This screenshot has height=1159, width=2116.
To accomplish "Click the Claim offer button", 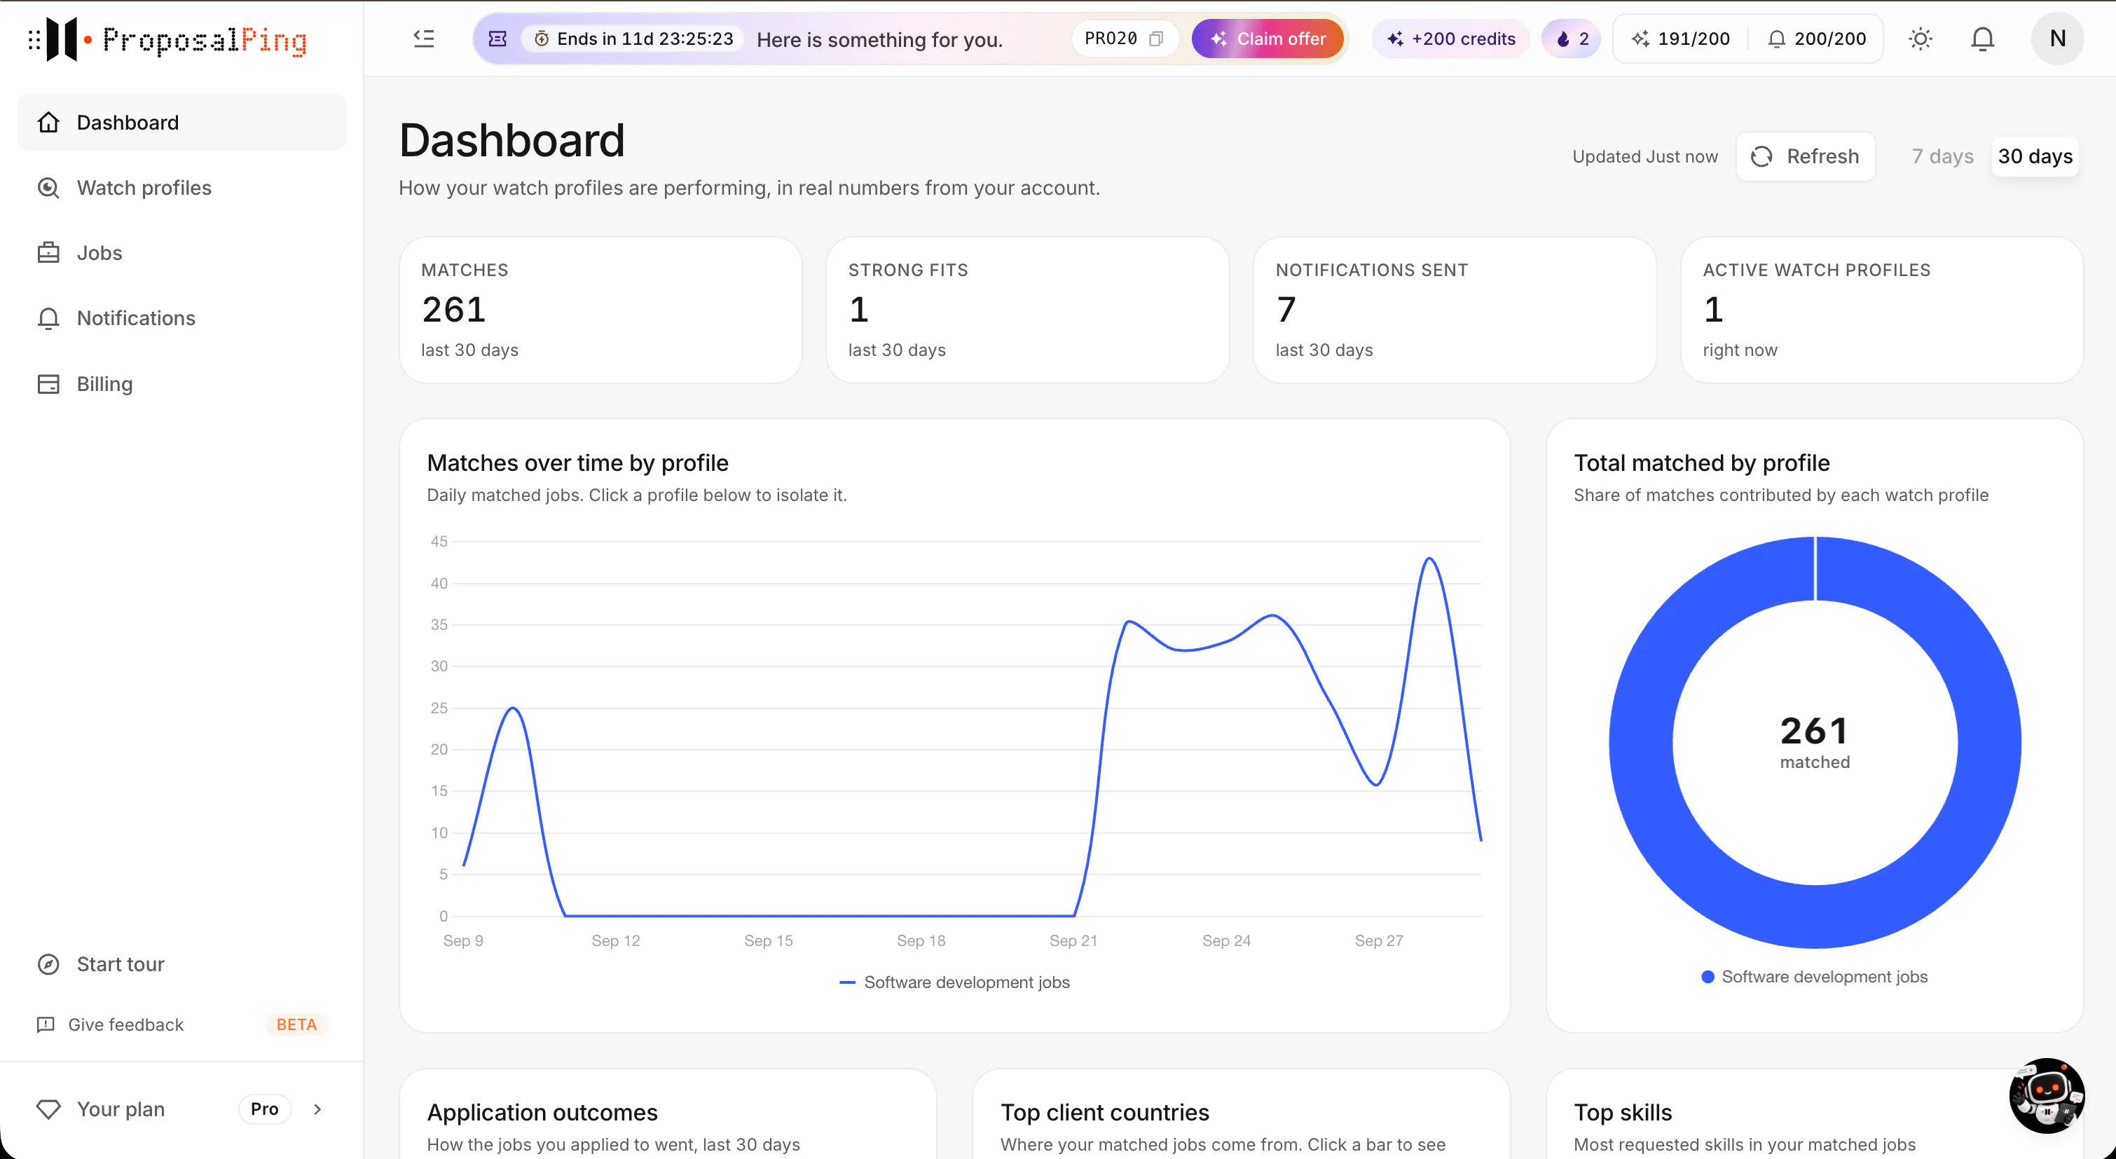I will [x=1267, y=39].
